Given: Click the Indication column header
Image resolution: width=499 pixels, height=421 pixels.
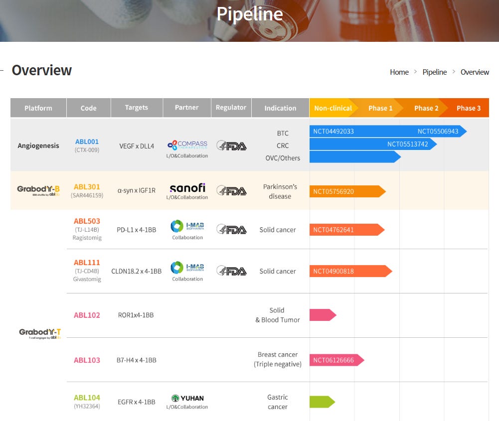Looking at the screenshot, I should [280, 108].
